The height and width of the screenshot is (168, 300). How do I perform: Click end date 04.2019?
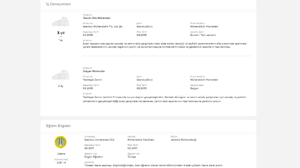click(141, 35)
